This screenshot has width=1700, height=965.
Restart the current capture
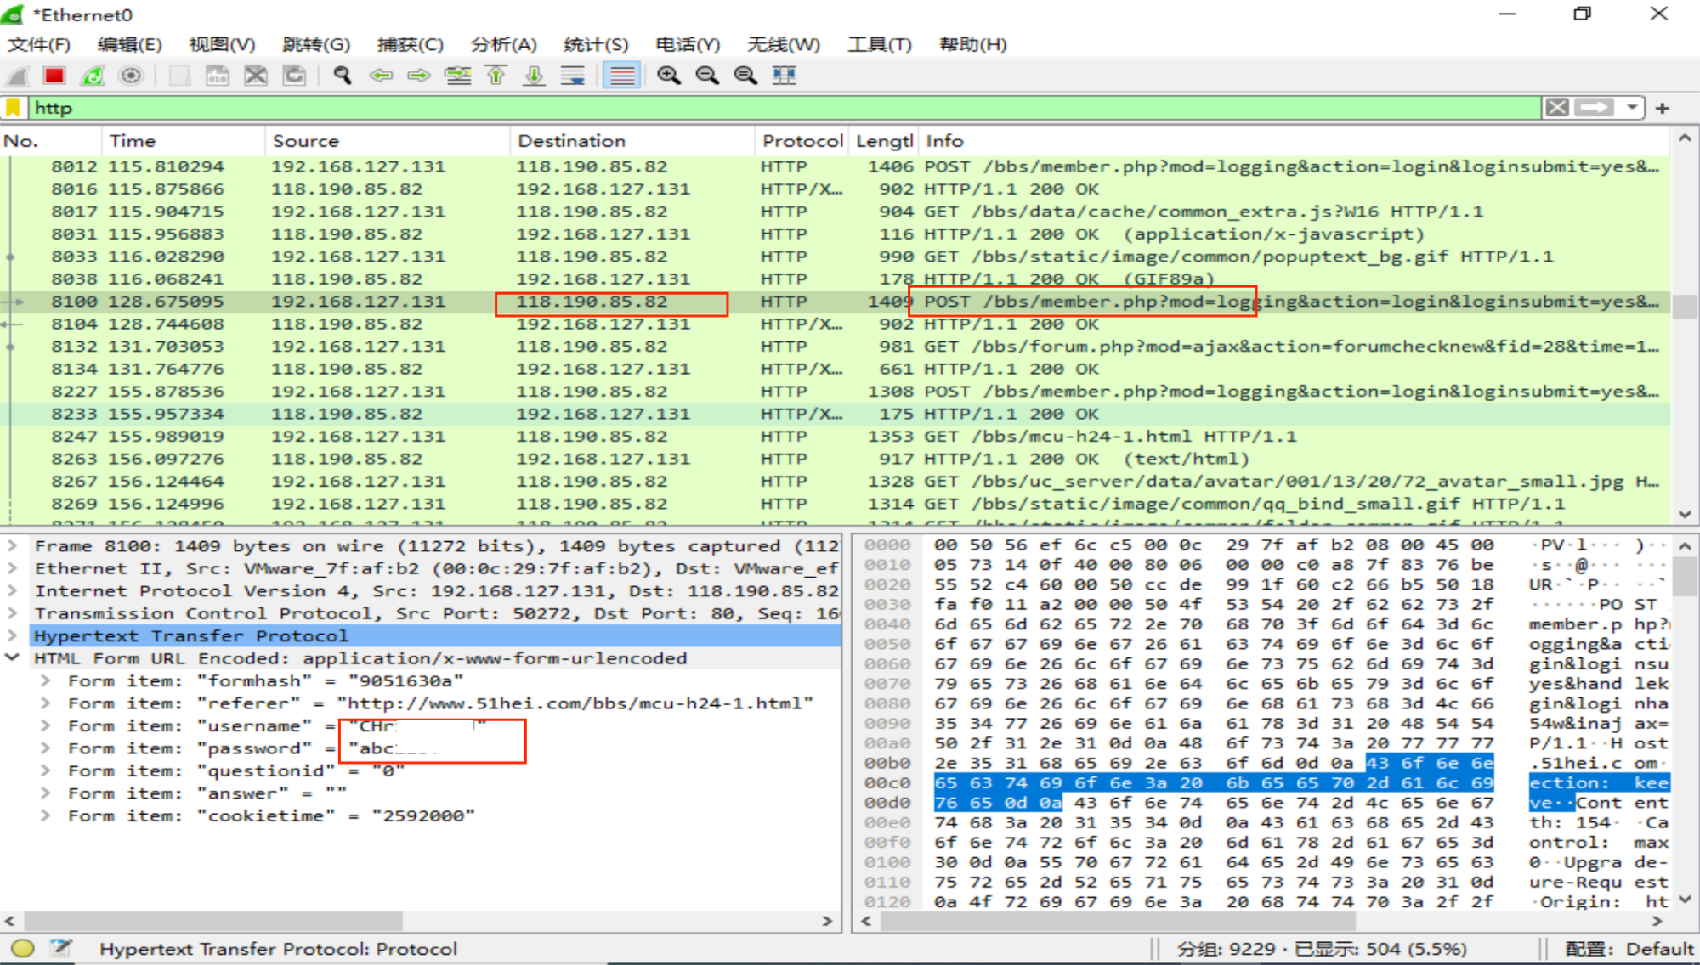click(93, 76)
